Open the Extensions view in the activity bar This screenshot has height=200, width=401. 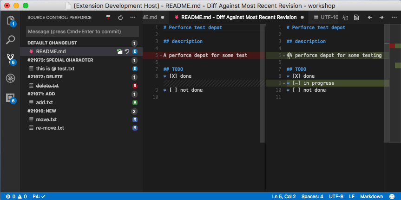[x=10, y=98]
